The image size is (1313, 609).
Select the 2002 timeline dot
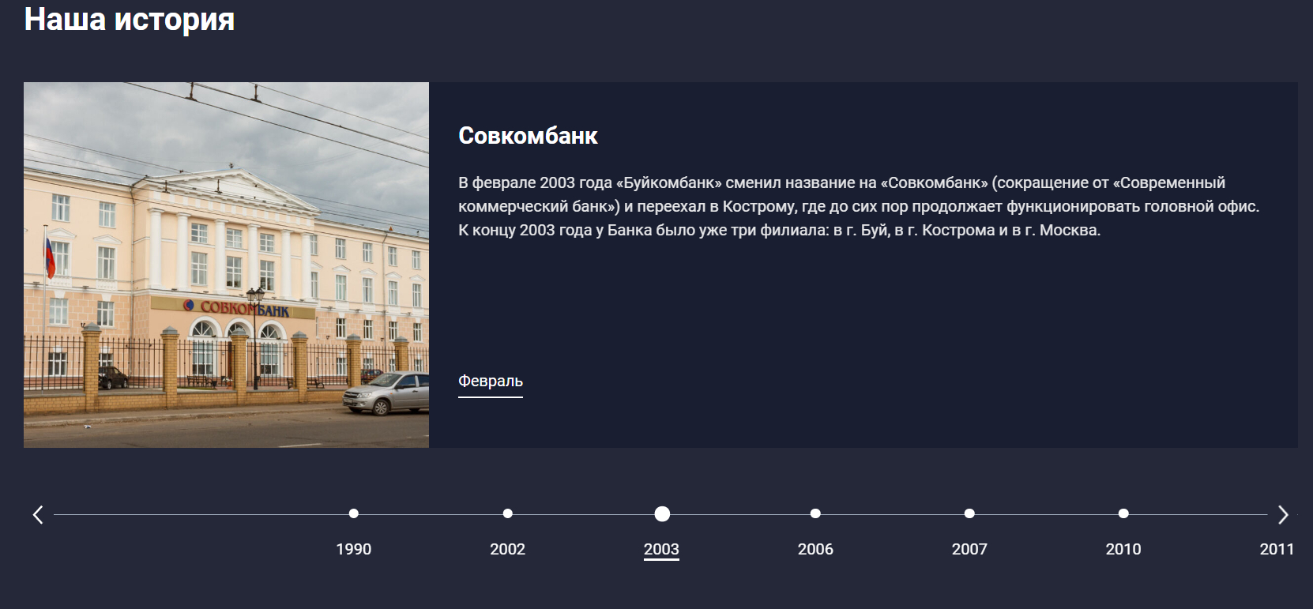508,513
